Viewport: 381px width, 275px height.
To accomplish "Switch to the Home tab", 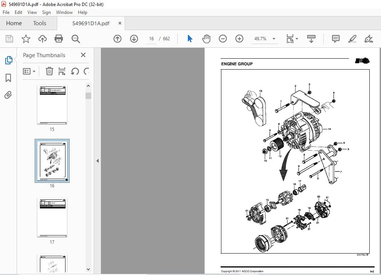I will coord(14,23).
